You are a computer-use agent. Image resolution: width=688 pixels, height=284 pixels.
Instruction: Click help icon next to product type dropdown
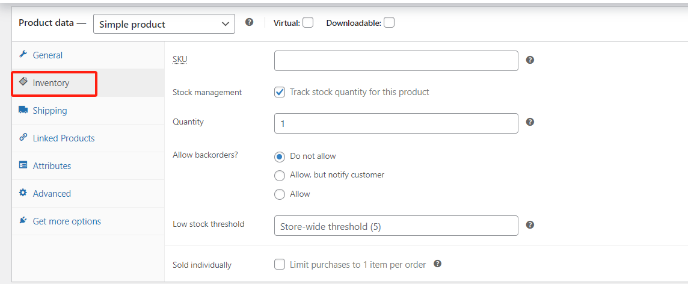[250, 22]
